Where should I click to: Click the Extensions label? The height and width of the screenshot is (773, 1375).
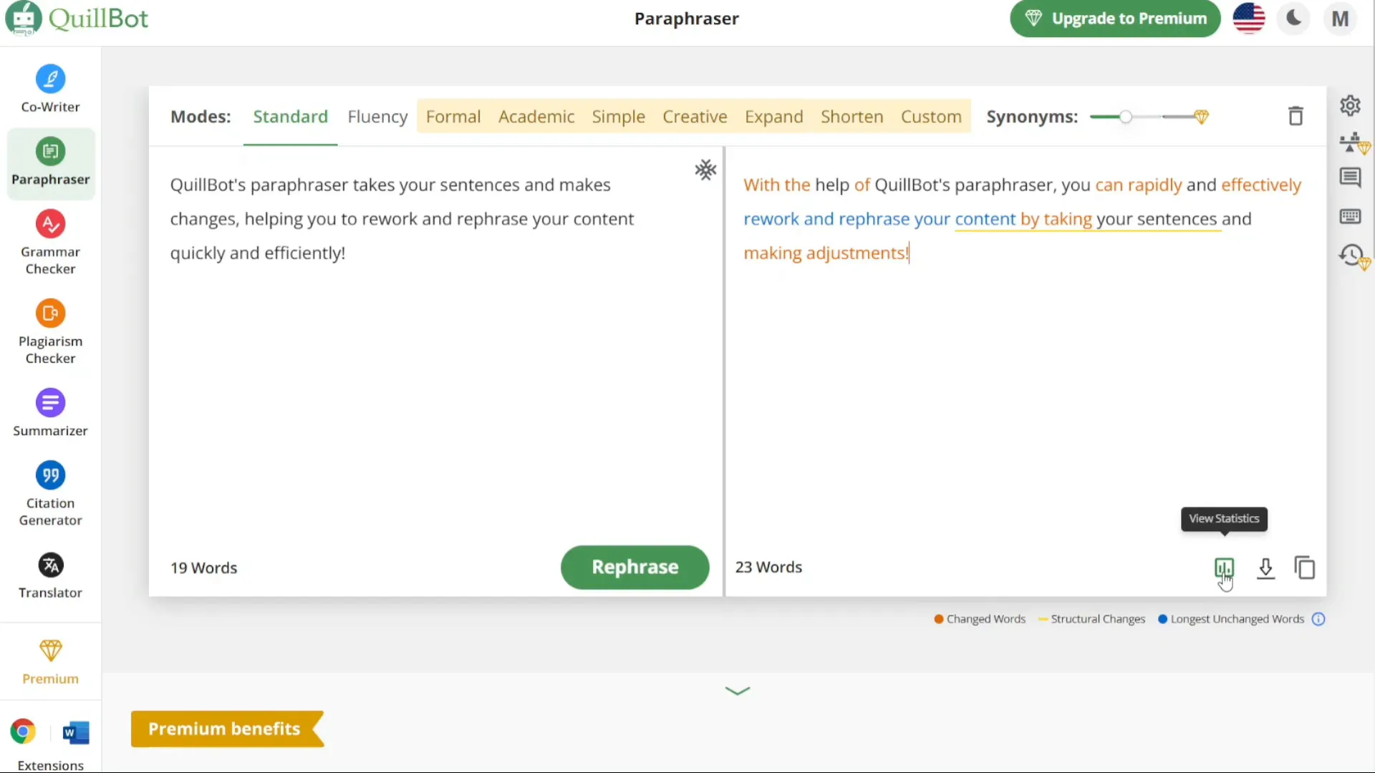click(x=50, y=765)
